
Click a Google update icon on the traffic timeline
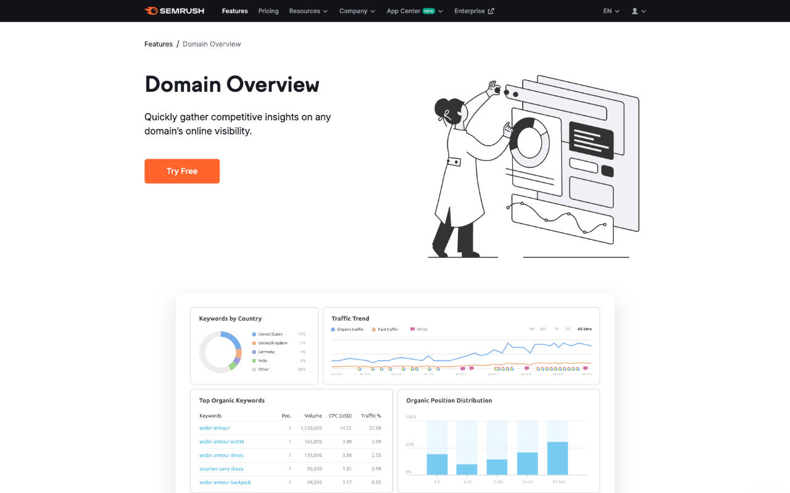tap(360, 369)
